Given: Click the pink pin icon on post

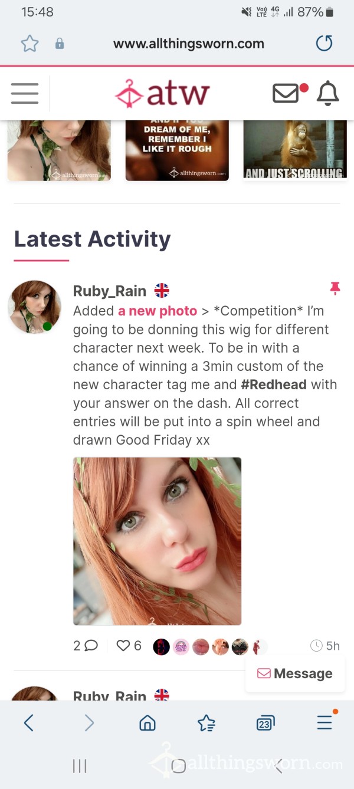Looking at the screenshot, I should 335,288.
